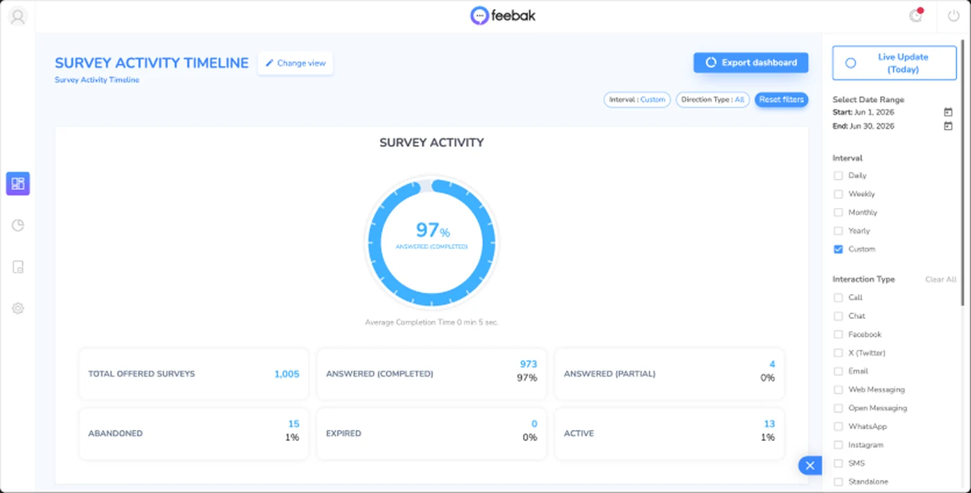Screen dimensions: 971x493
Task: Click the SURVEY ACTIVITY heading
Action: pos(431,143)
